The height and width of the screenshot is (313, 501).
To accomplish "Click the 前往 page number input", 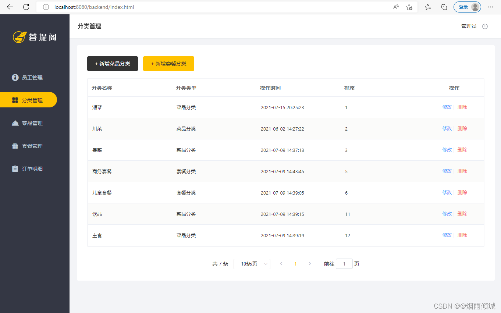I will [x=344, y=264].
